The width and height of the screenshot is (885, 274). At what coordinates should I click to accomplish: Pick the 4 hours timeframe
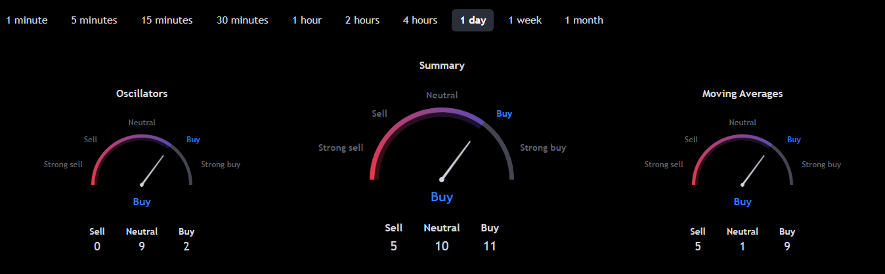click(x=420, y=20)
